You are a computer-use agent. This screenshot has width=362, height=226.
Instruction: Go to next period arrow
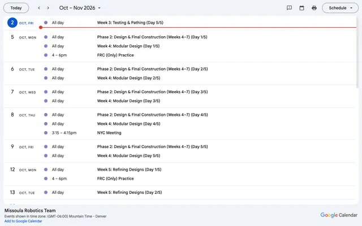(48, 8)
